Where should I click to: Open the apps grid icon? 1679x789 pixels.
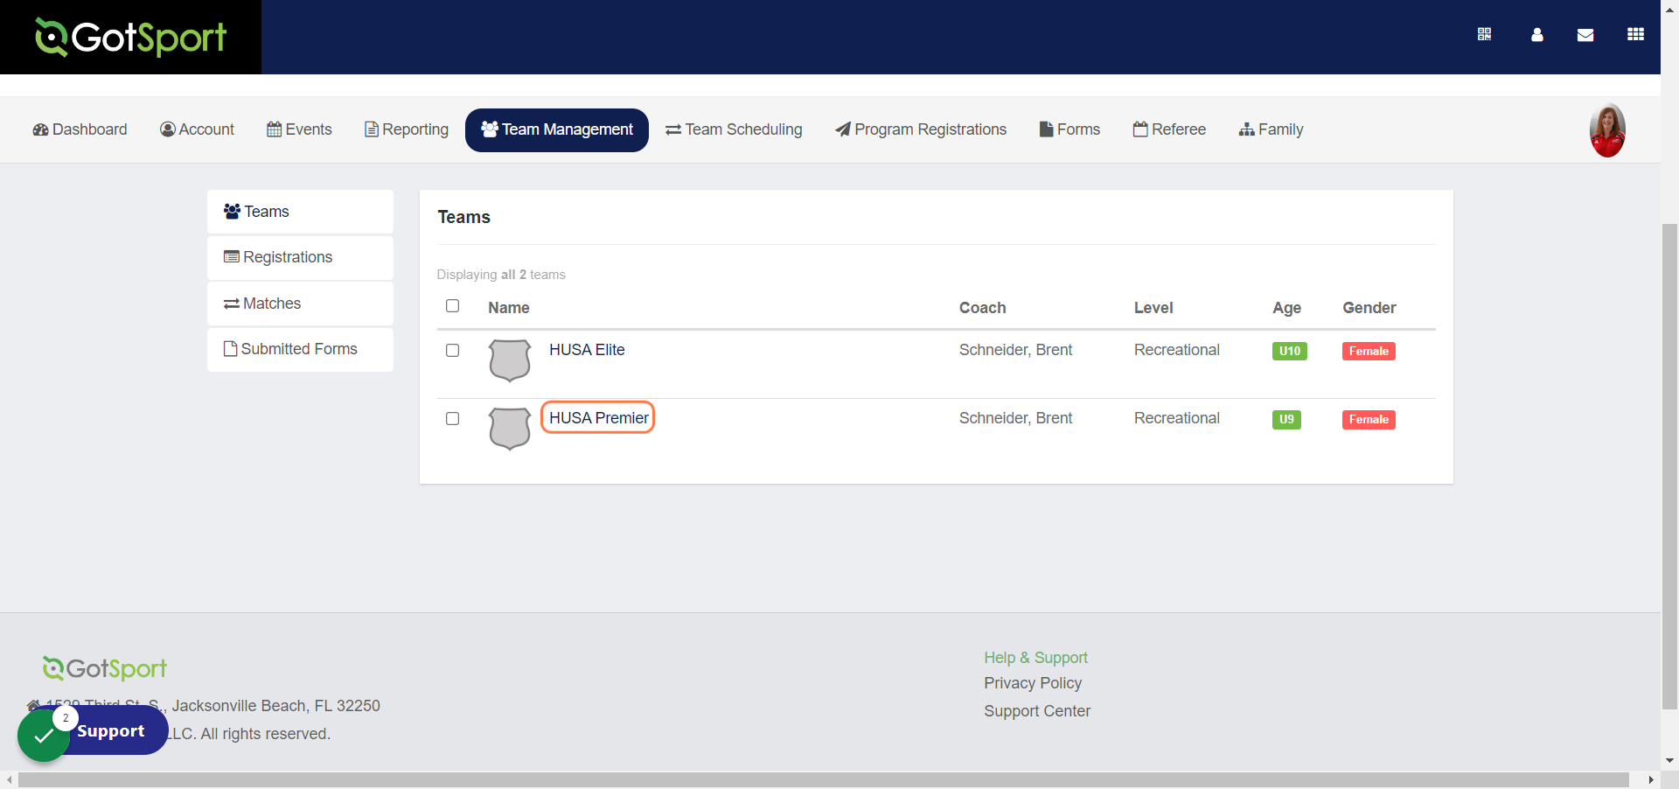[1635, 34]
